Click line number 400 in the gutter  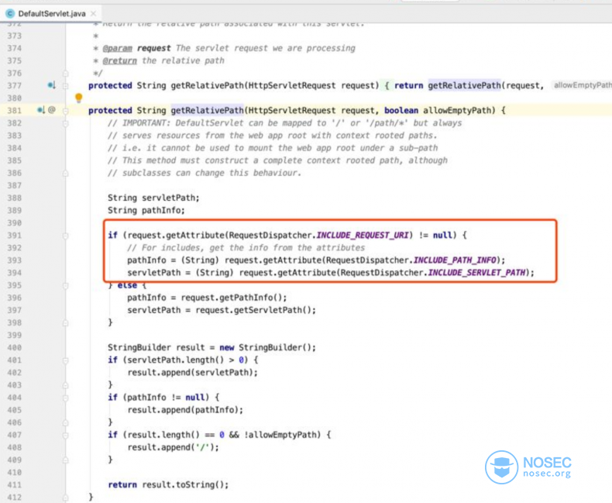click(x=15, y=347)
